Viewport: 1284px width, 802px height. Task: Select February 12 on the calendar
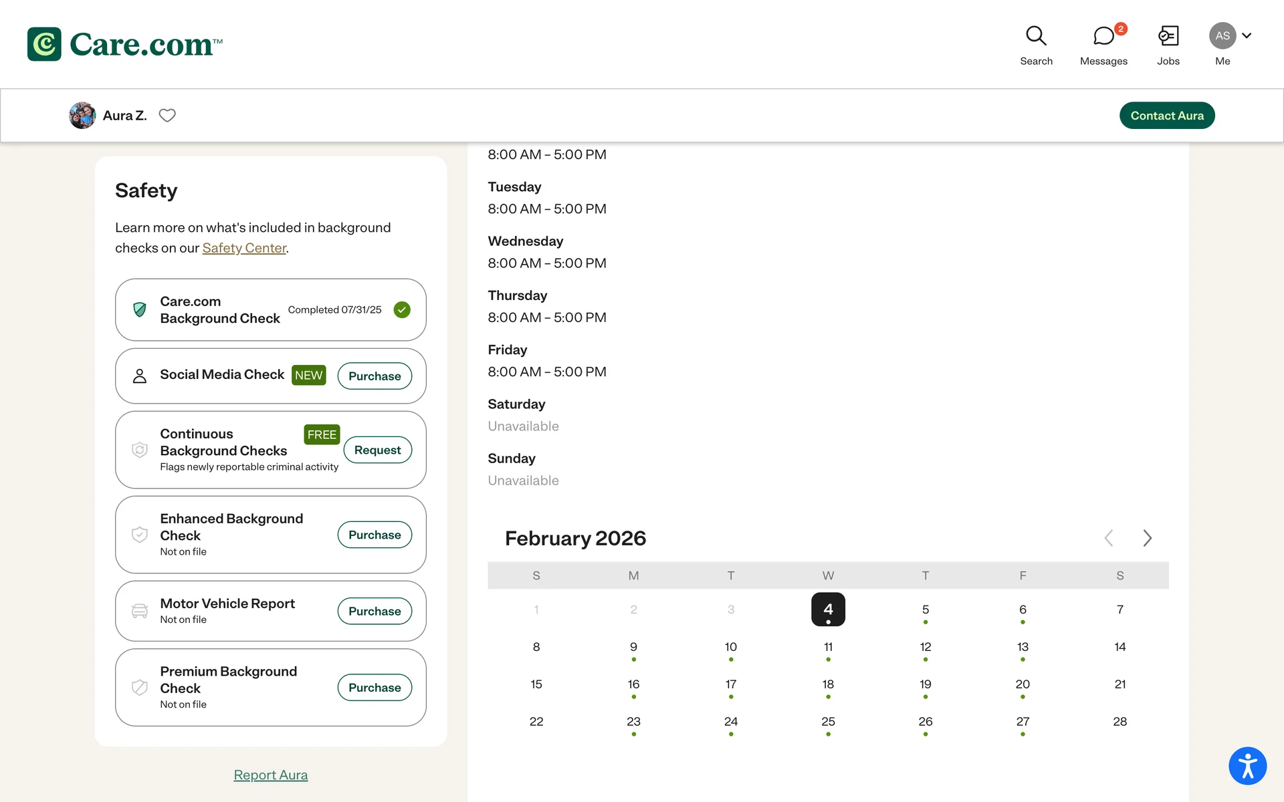[926, 647]
